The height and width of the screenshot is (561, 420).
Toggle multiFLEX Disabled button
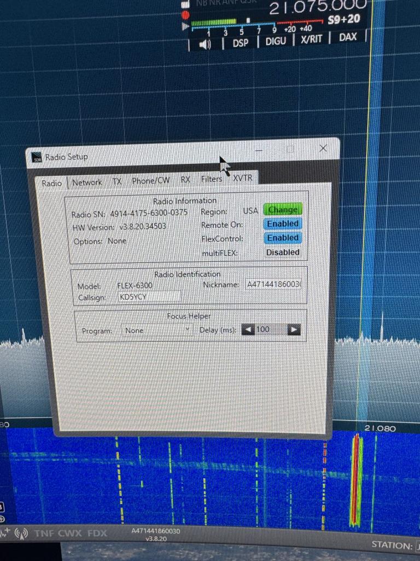tap(283, 252)
